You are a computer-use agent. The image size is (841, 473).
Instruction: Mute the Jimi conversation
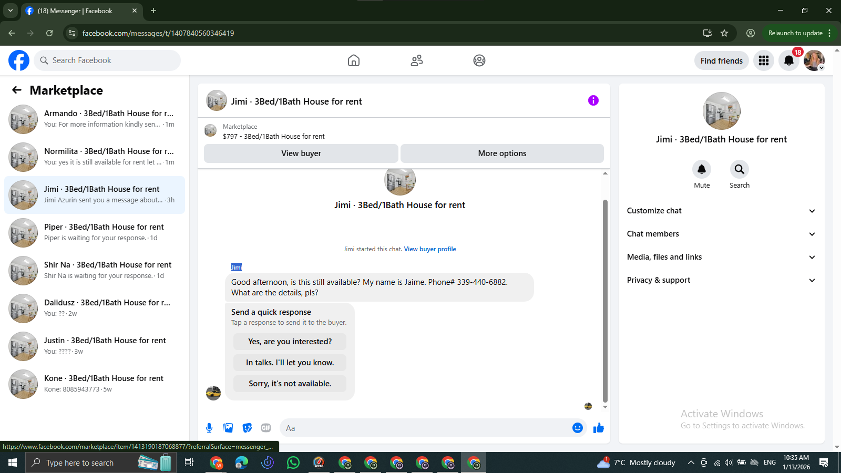[702, 169]
